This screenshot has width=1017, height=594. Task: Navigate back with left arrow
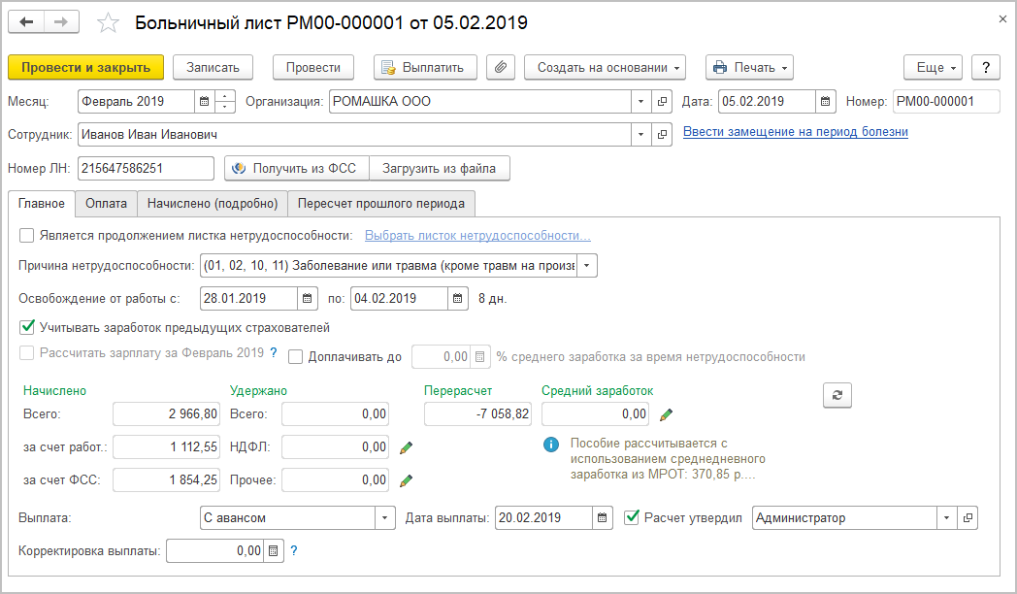(27, 22)
